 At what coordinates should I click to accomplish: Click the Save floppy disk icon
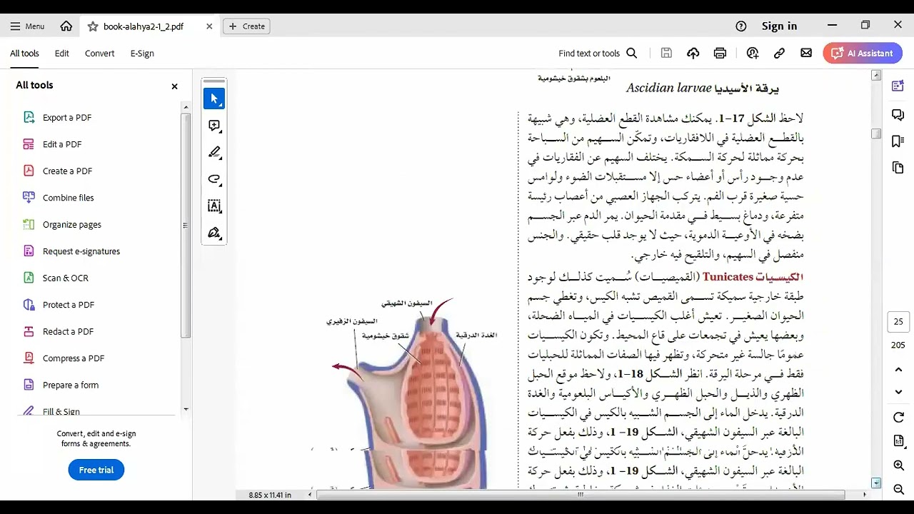tap(666, 53)
